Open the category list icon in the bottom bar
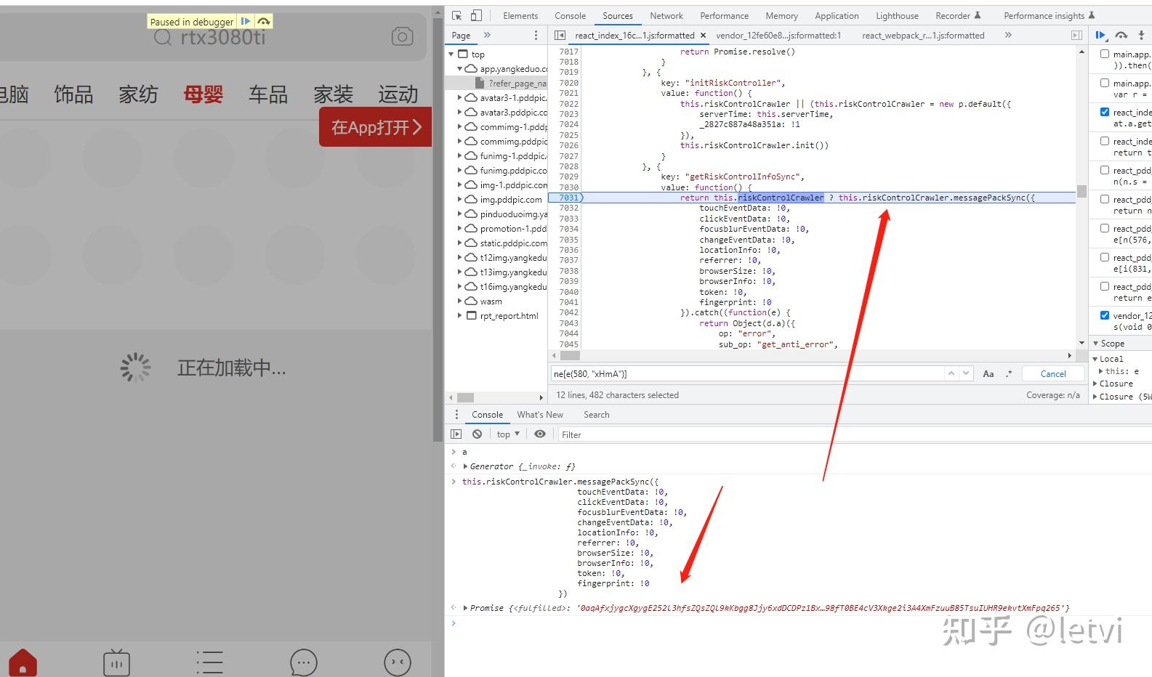This screenshot has width=1152, height=677. [x=210, y=662]
